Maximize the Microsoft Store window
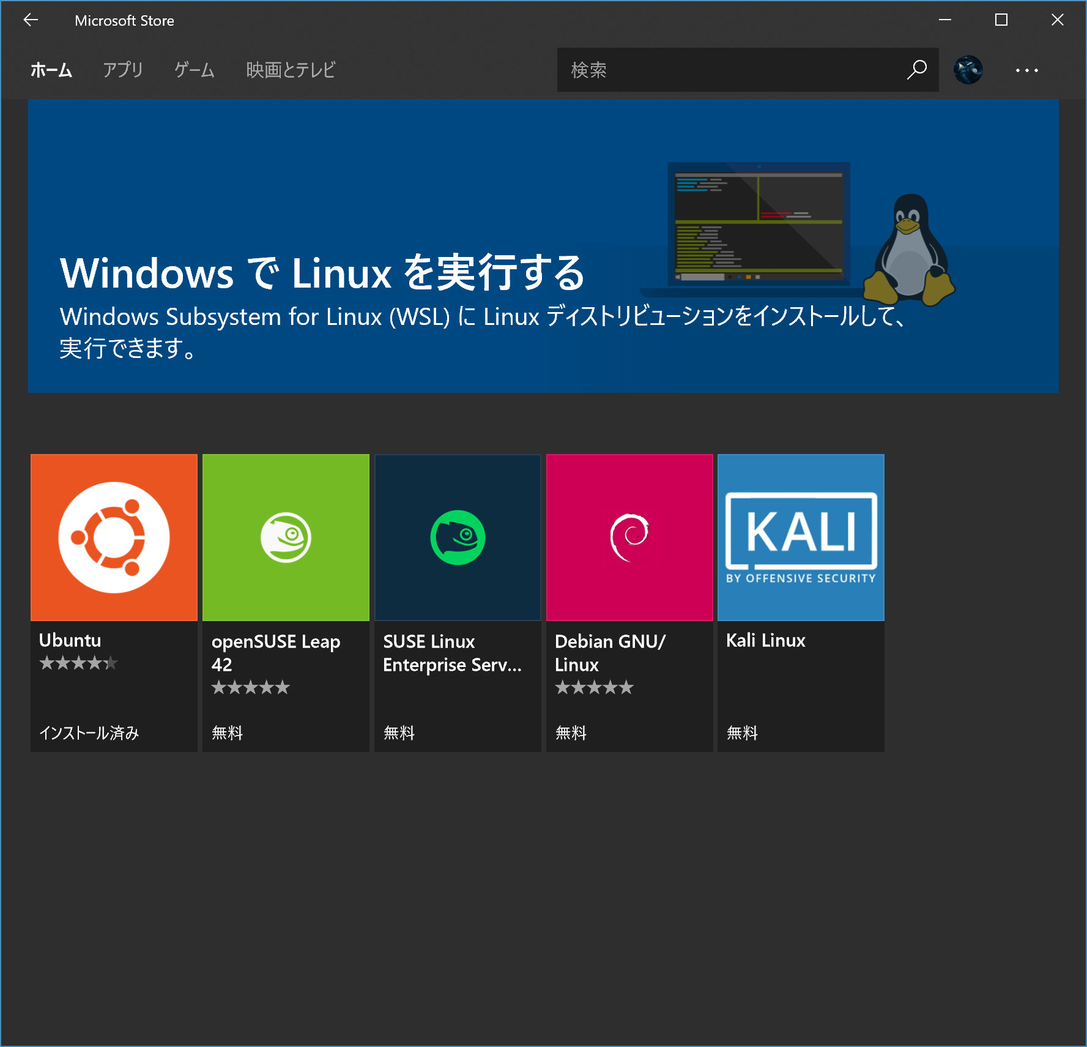Viewport: 1087px width, 1047px height. (x=1001, y=20)
